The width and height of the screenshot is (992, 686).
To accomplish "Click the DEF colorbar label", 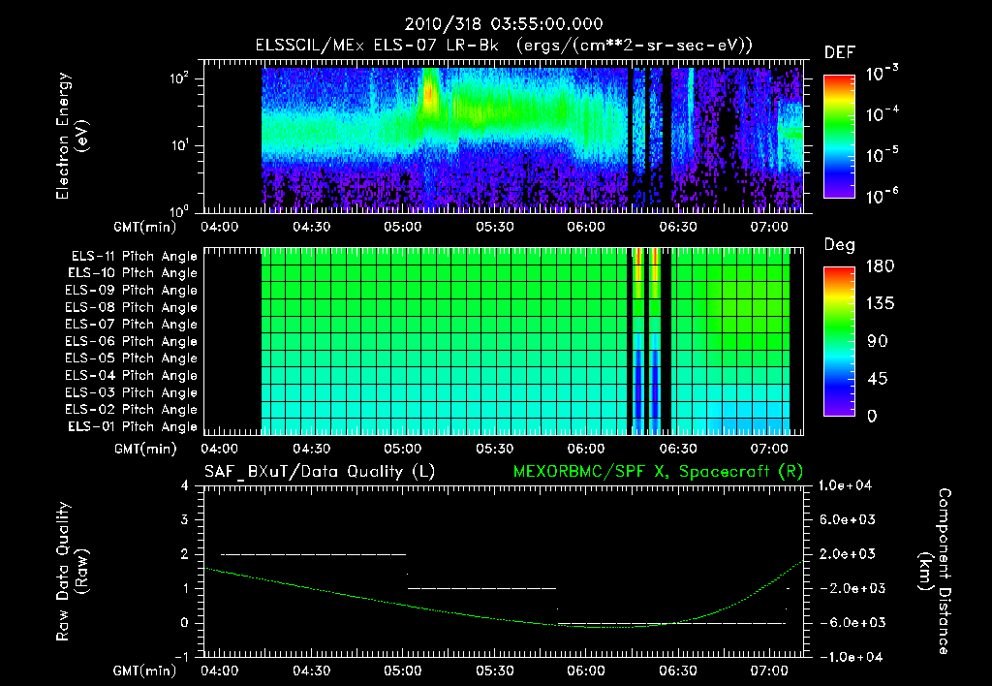I will pos(840,53).
